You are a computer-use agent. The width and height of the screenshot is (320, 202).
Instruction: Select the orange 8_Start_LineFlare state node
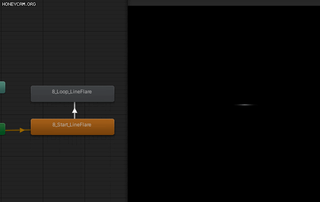click(73, 127)
